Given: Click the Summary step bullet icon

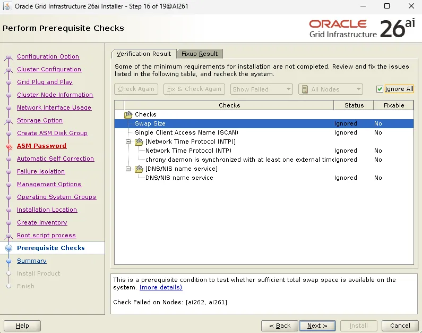Looking at the screenshot, I should pyautogui.click(x=9, y=261).
